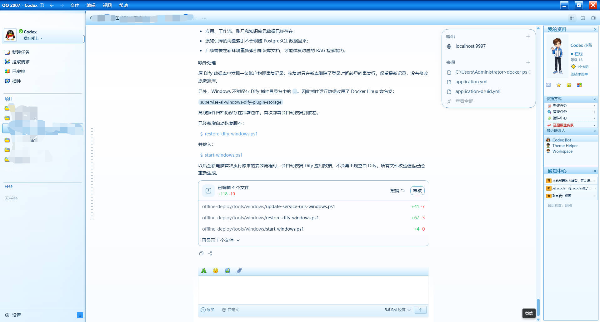Toggle the right side panel icon in the header
Image resolution: width=600 pixels, height=322 pixels.
pos(593,18)
